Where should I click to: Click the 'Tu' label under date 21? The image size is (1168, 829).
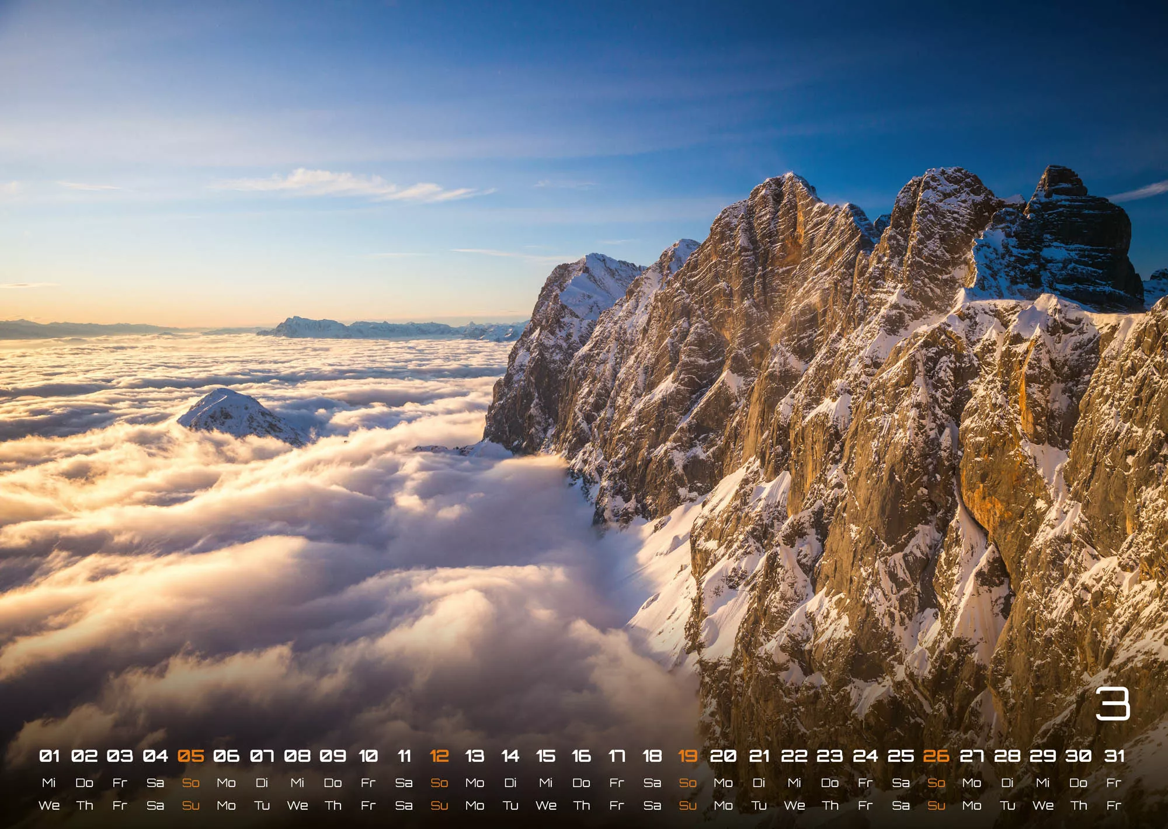(x=759, y=806)
